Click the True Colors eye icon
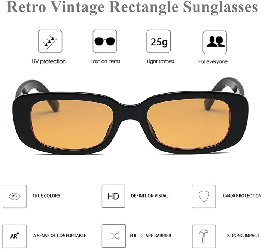The height and width of the screenshot is (249, 262). pos(15,196)
